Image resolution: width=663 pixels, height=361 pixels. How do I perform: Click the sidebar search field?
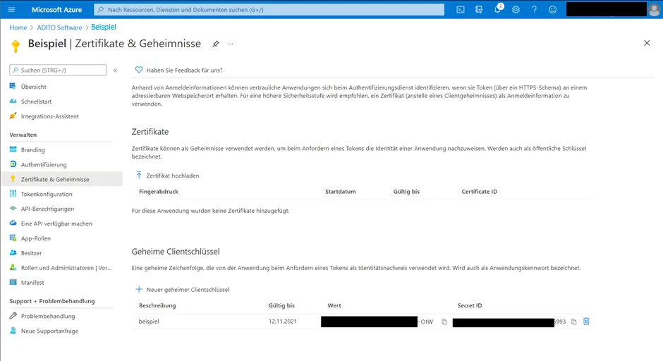pyautogui.click(x=58, y=71)
